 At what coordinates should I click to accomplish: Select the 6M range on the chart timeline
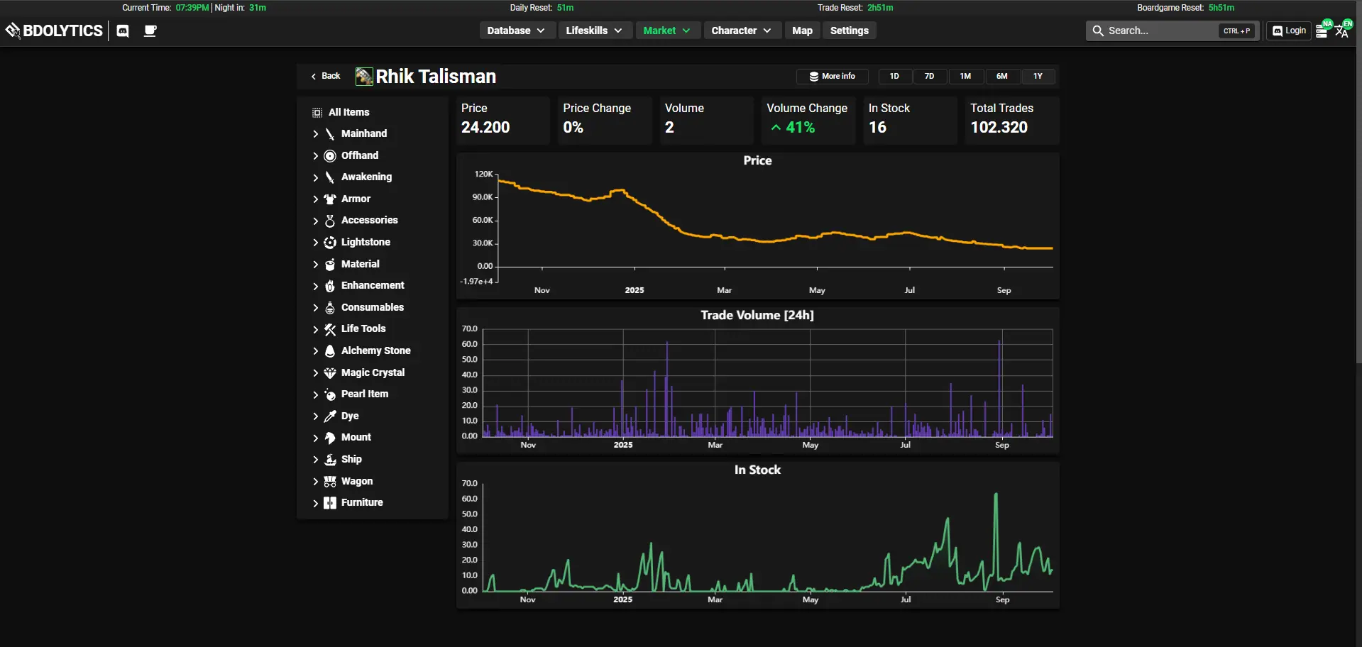pos(1001,76)
